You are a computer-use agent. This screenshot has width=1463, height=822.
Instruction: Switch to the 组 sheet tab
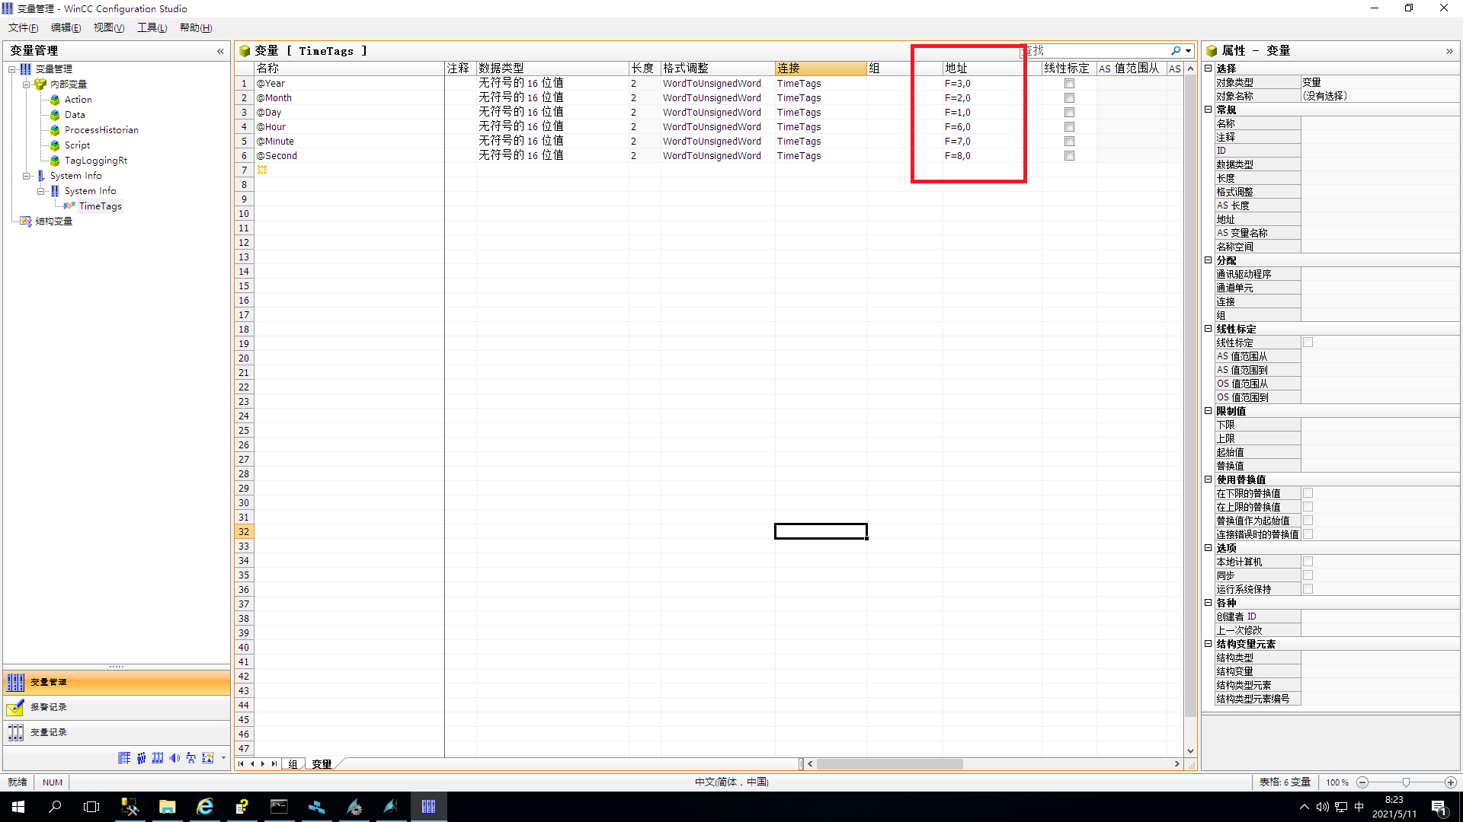point(293,764)
